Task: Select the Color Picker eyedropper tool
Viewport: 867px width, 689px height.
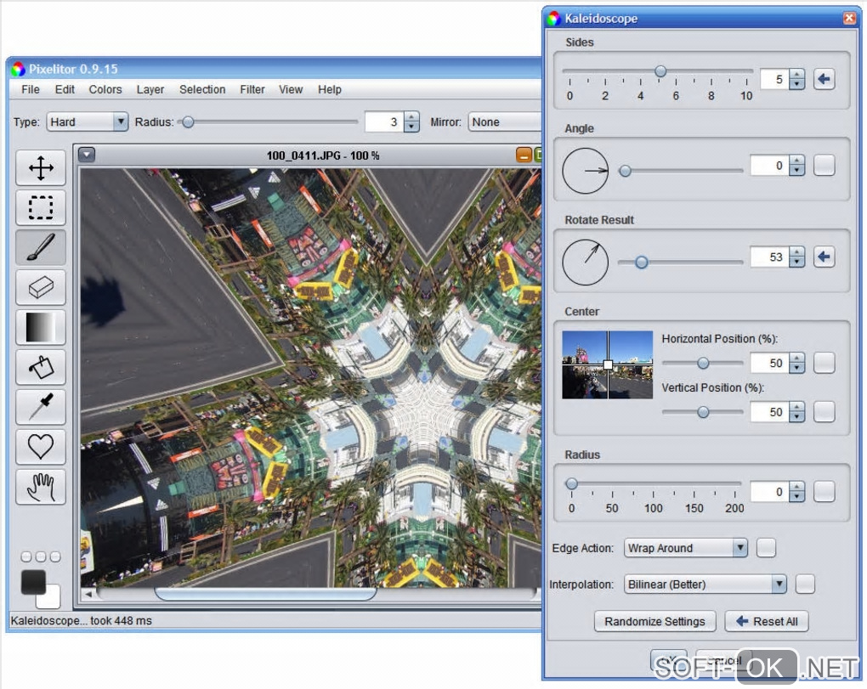Action: 41,407
